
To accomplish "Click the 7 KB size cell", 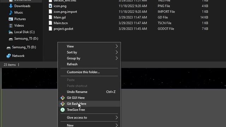I will point(205,29).
